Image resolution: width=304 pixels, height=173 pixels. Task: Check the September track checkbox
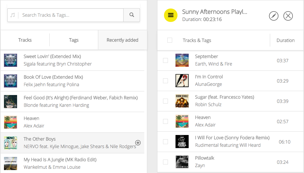point(165,60)
